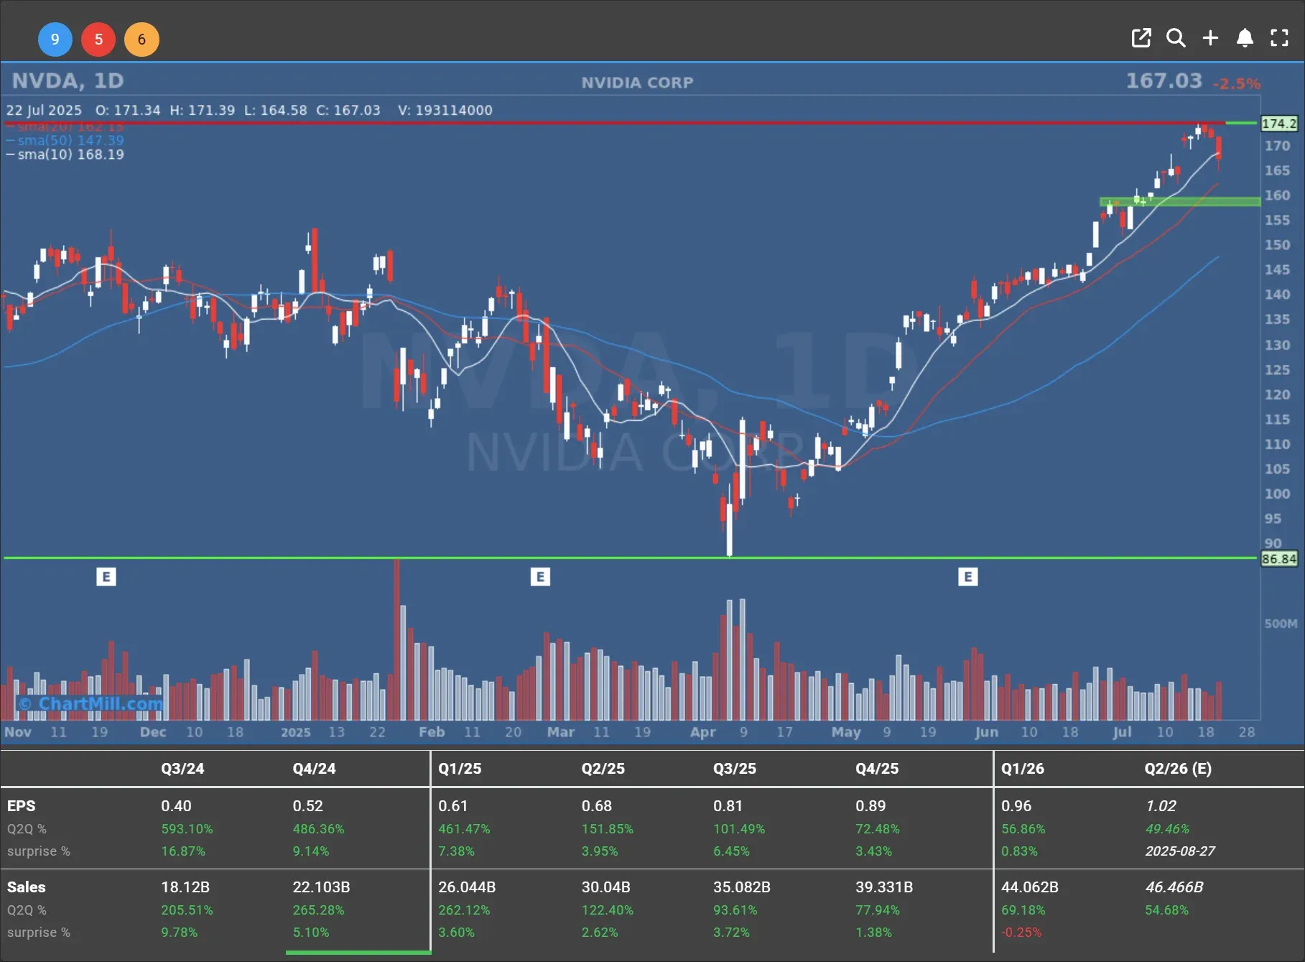The image size is (1305, 962).
Task: Click the orange badge showing 6
Action: [x=141, y=40]
